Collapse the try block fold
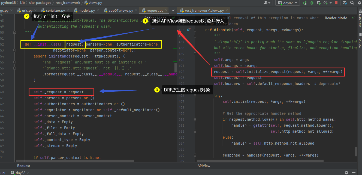This screenshot has width=362, height=175. tap(195, 96)
